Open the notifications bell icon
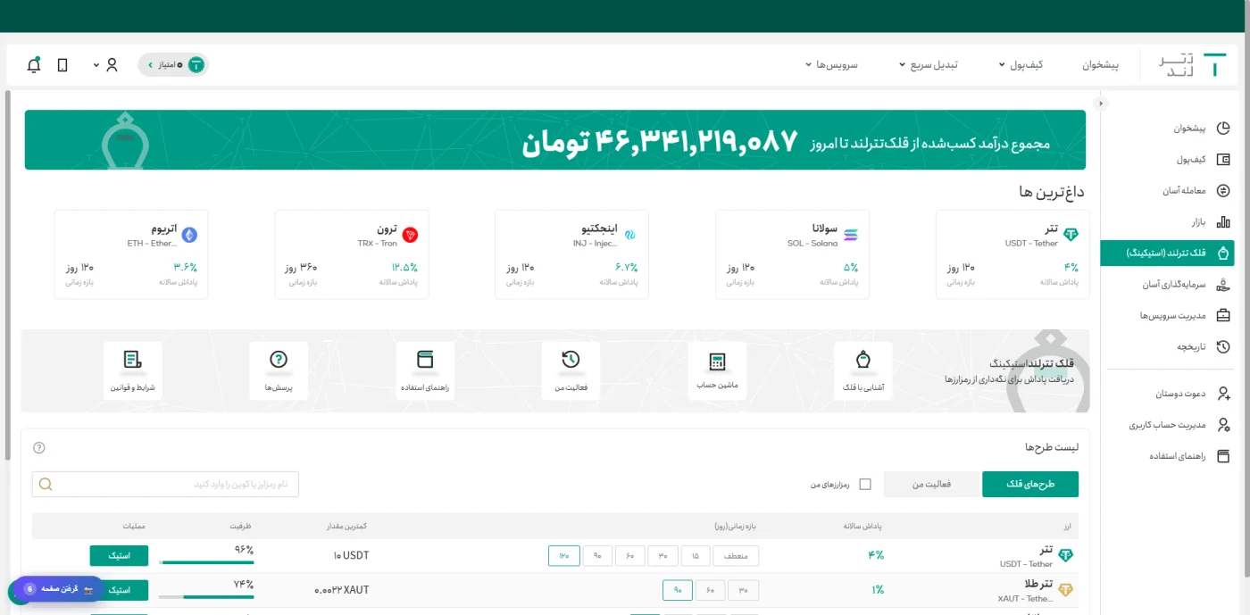 click(34, 64)
